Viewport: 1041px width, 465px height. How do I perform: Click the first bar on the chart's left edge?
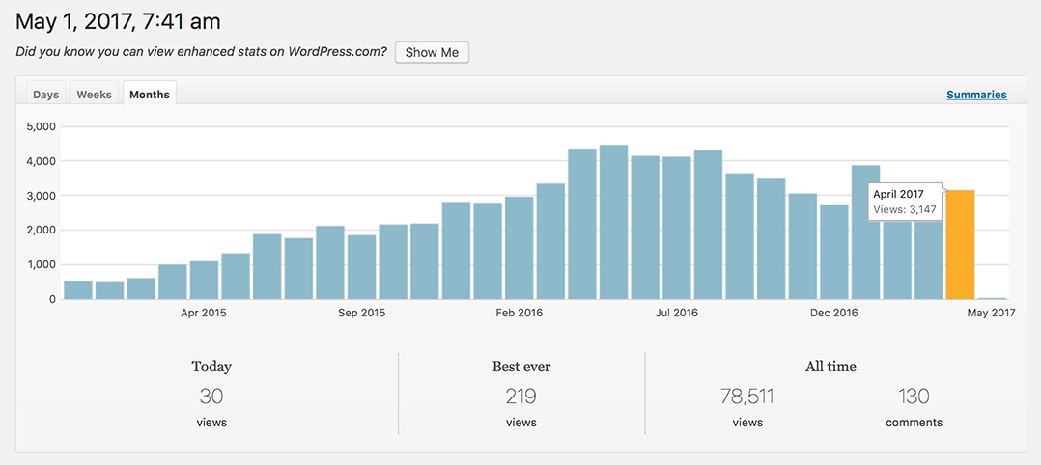click(77, 289)
